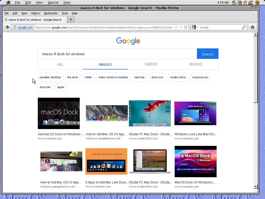
Task: Open the top bar Help menu
Action: (x=67, y=3)
